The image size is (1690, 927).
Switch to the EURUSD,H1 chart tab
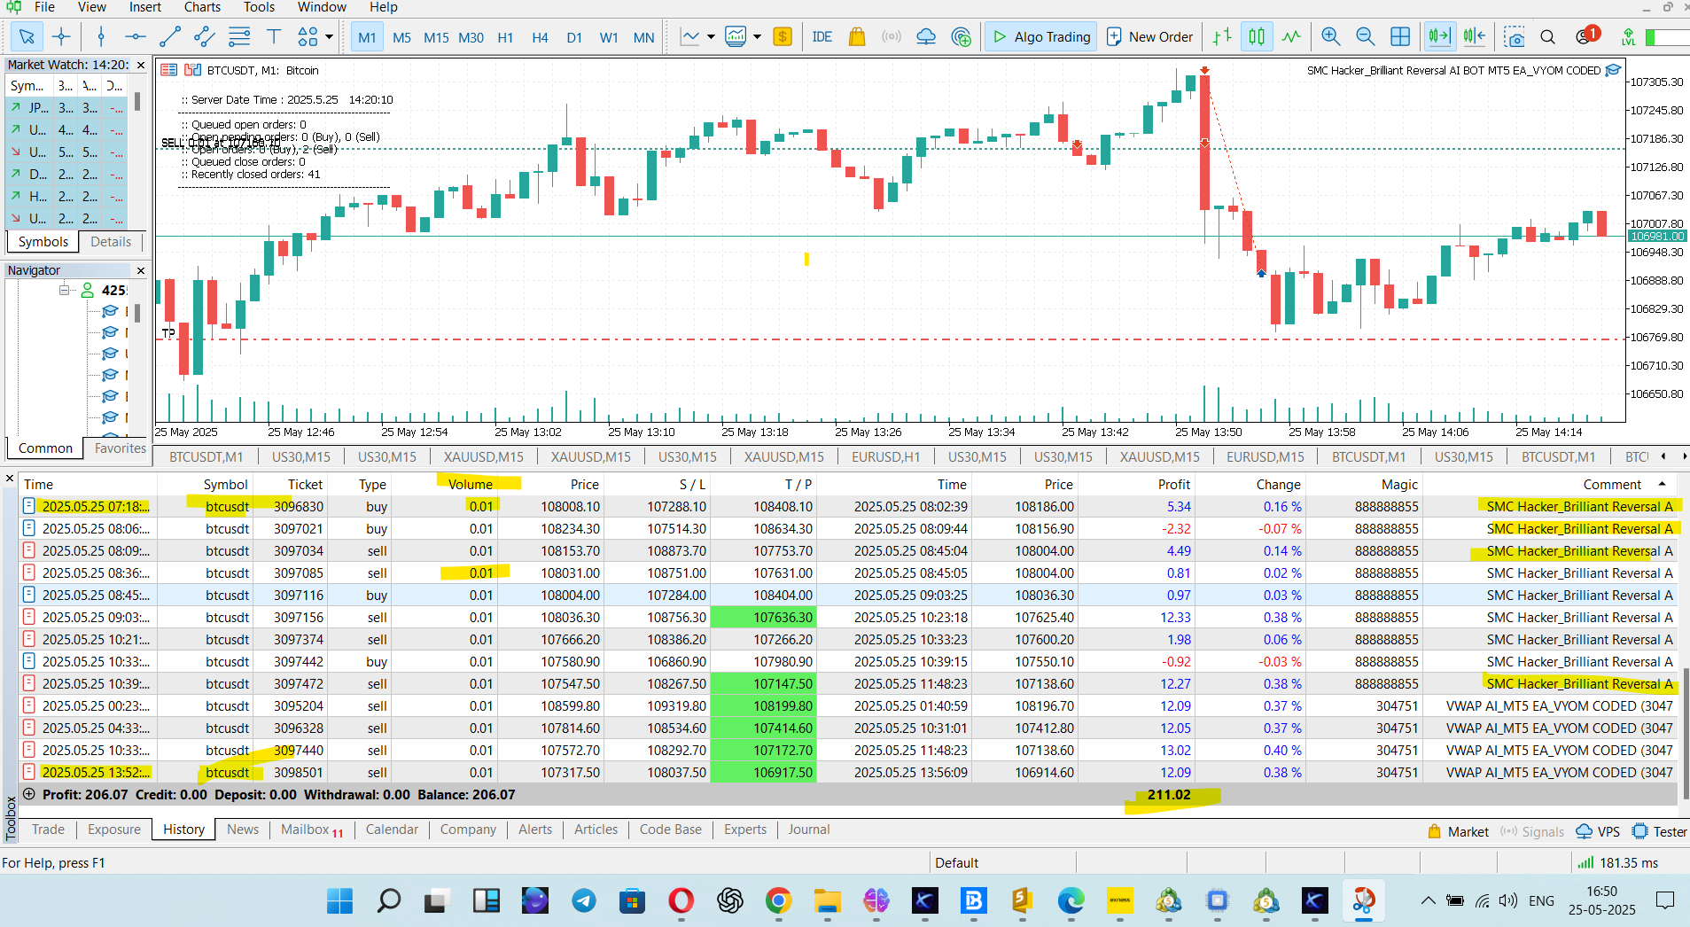coord(885,457)
